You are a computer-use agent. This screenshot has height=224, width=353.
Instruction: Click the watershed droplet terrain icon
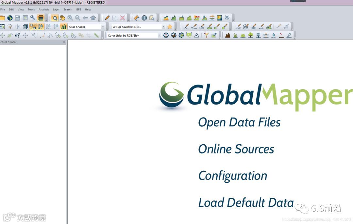point(204,18)
